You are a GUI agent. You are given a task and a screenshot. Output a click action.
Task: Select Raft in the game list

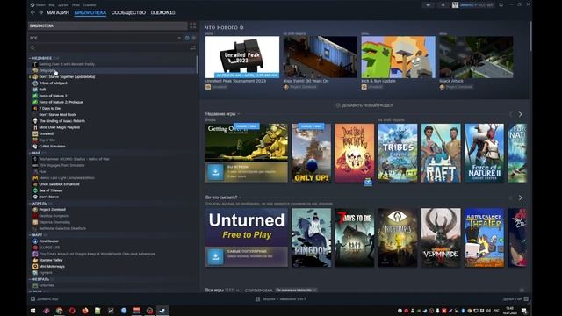[42, 90]
